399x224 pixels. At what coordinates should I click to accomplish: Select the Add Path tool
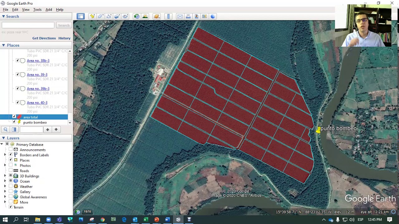109,16
